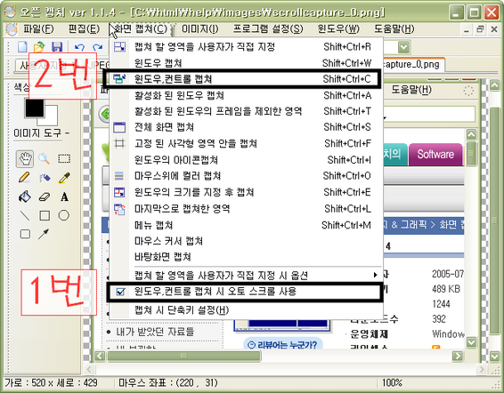This screenshot has height=393, width=504.
Task: Select the eyedropper color picker tool
Action: (x=64, y=178)
